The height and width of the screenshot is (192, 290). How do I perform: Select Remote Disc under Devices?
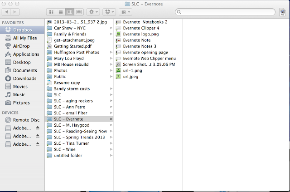pyautogui.click(x=22, y=120)
